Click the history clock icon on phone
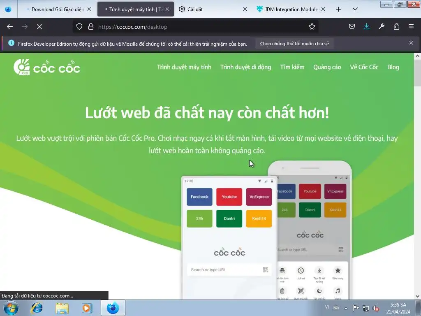Screen dimensions: 421x316 point(301,271)
